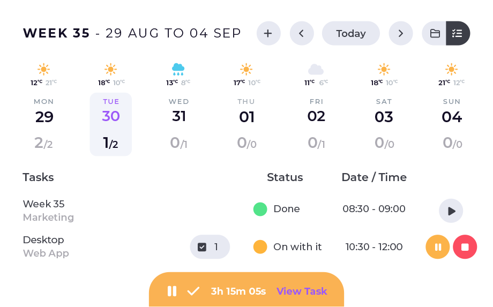Select Monday 29 day column
The width and height of the screenshot is (493, 307).
44,124
